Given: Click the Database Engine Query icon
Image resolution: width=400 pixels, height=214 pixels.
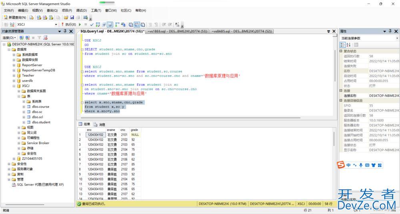Looking at the screenshot, I should click(31, 17).
